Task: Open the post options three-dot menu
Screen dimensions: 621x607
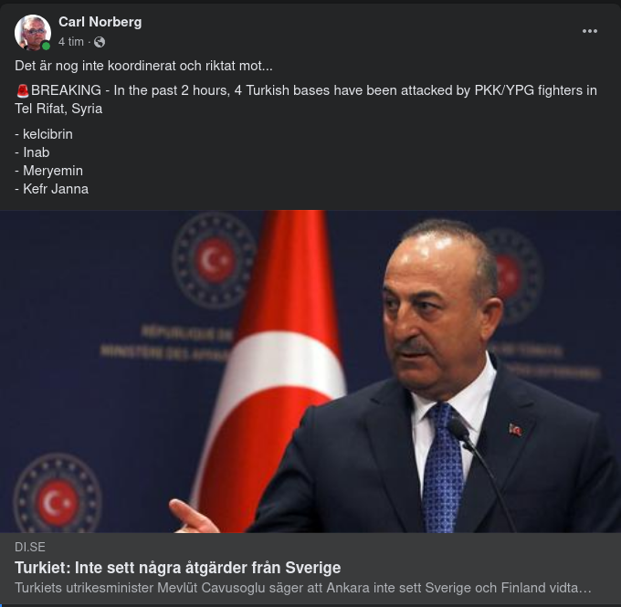Action: coord(590,31)
